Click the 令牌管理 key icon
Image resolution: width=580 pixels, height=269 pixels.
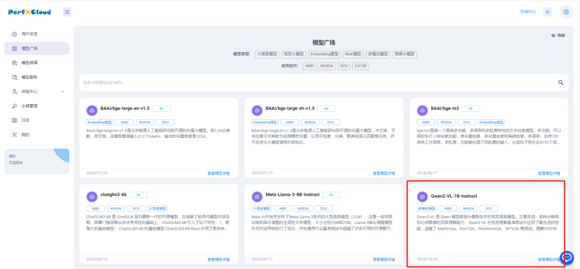pyautogui.click(x=15, y=106)
